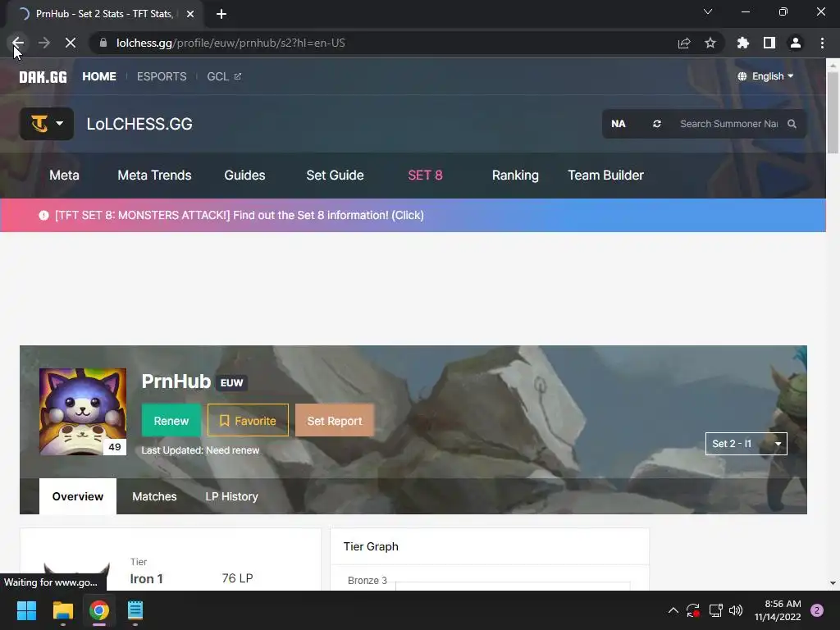The width and height of the screenshot is (840, 630).
Task: Click the sync update tray icon
Action: click(x=693, y=610)
